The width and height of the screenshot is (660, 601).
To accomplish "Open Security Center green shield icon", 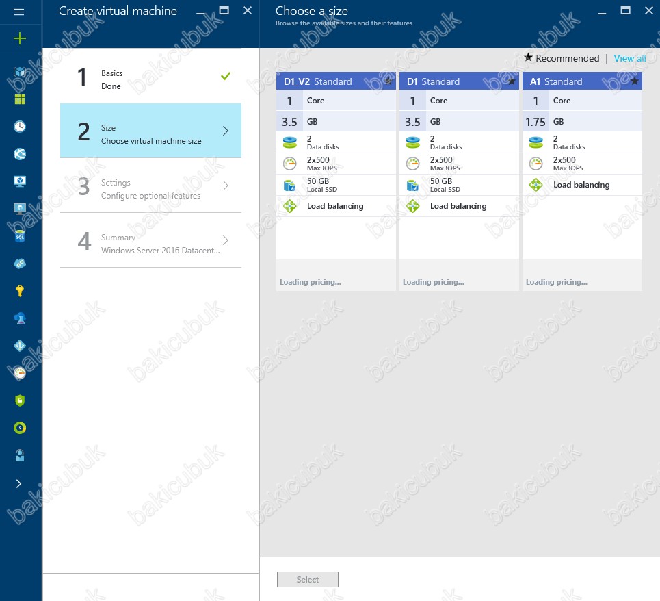I will click(19, 400).
